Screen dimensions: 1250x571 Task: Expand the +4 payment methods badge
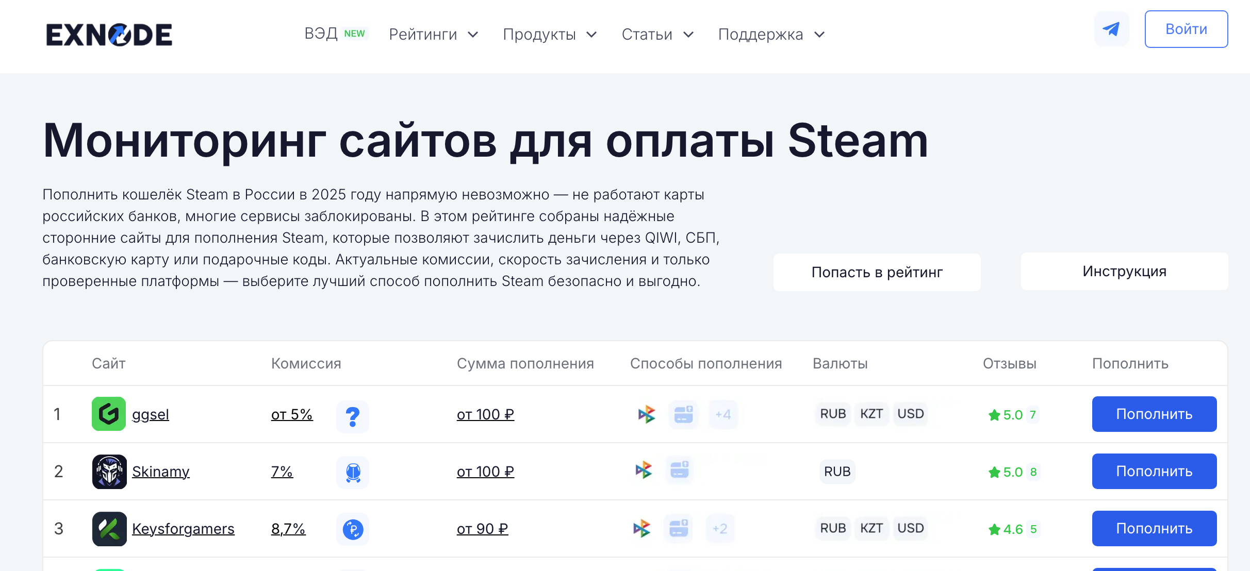tap(723, 414)
